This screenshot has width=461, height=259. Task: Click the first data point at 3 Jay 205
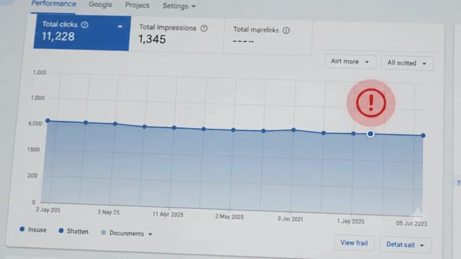coord(48,120)
